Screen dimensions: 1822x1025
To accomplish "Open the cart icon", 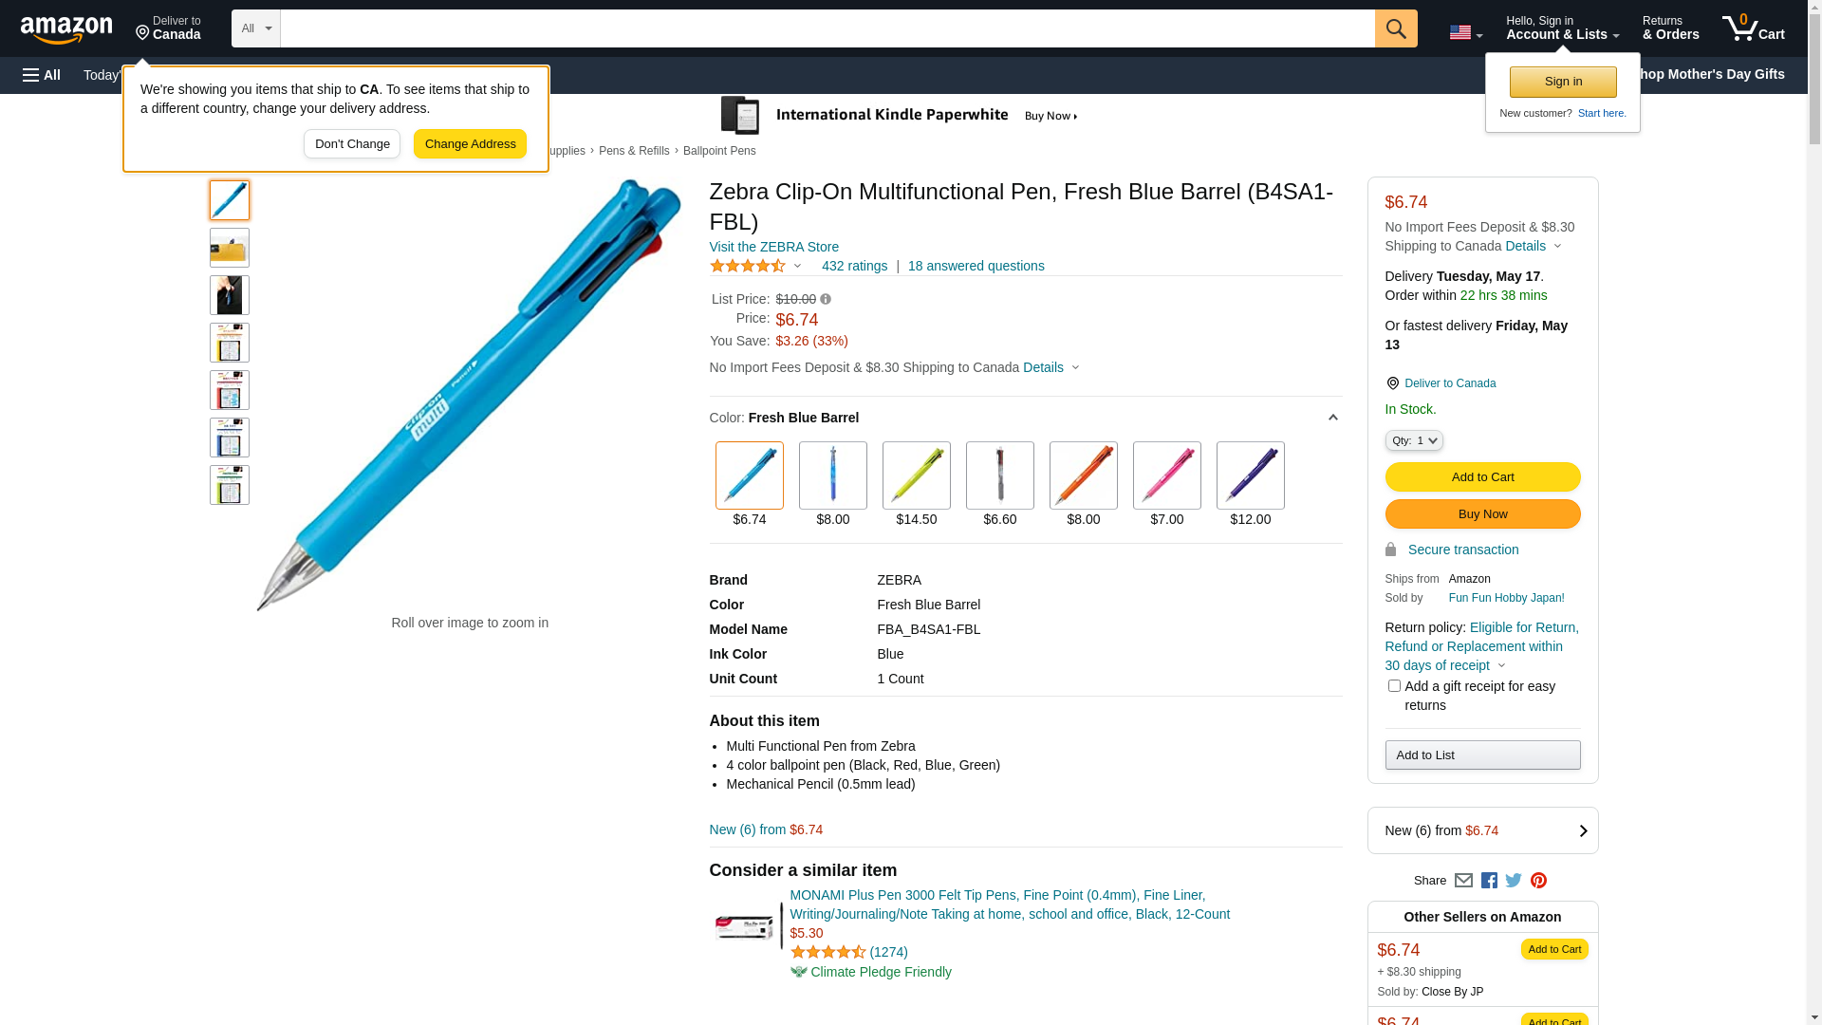I will (x=1753, y=28).
